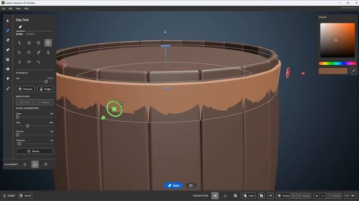The image size is (359, 201).
Task: Click the red ring rotation handle
Action: click(x=288, y=73)
